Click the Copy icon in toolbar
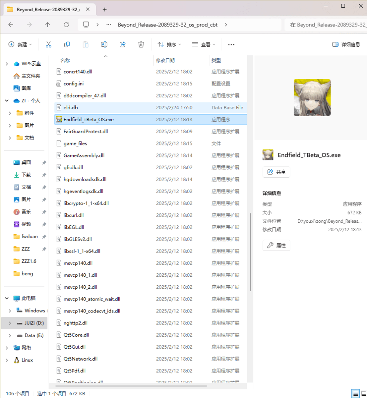367x398 pixels. (67, 45)
